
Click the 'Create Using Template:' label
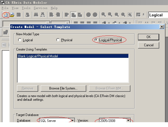(32, 49)
